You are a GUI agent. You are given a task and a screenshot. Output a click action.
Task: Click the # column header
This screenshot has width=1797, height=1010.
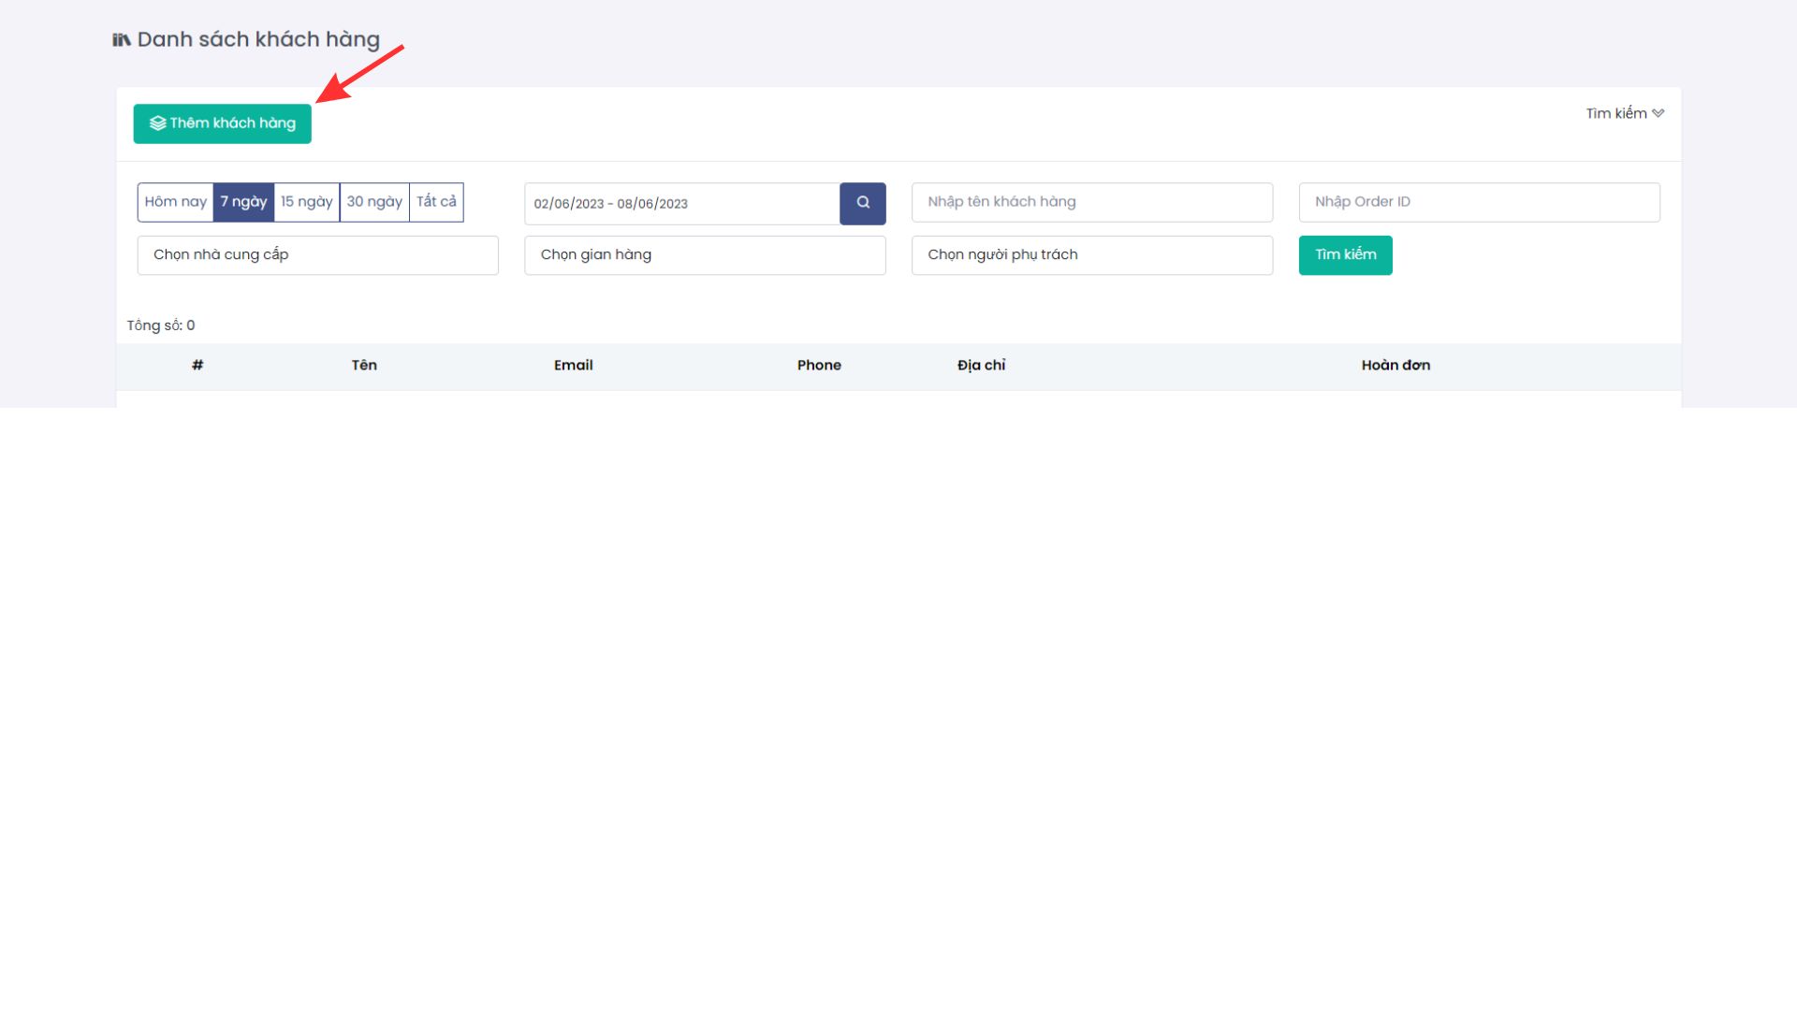pos(197,366)
